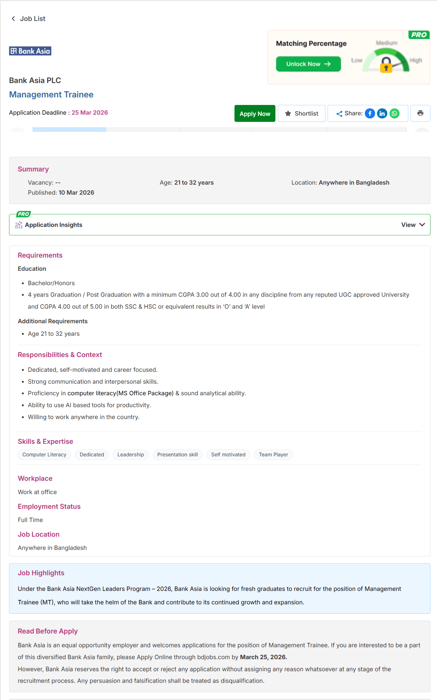
Task: Select the Computer Literacy skill tag
Action: (44, 455)
